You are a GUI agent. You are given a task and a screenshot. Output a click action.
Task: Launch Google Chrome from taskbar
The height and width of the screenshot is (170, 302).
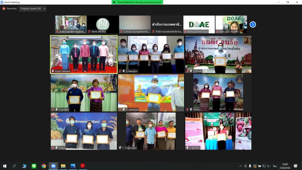coord(44,166)
